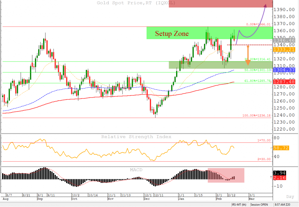Click the MACD panel title
The width and height of the screenshot is (299, 207).
pos(136,170)
